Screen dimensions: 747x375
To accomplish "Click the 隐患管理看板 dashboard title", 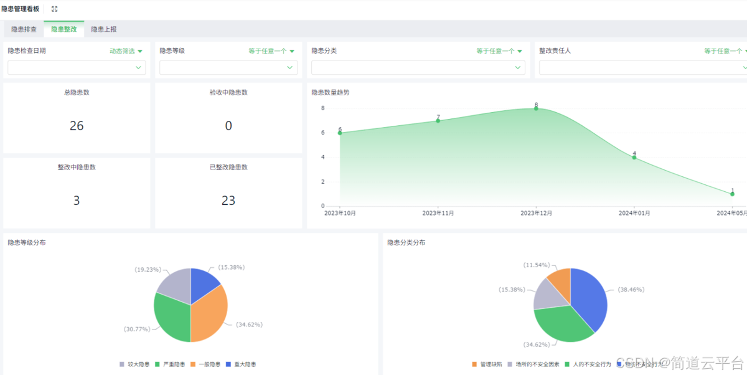I will click(21, 9).
